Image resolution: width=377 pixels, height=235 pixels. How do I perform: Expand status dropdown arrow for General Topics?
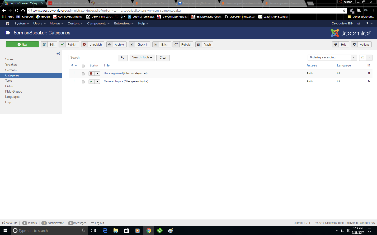[97, 81]
